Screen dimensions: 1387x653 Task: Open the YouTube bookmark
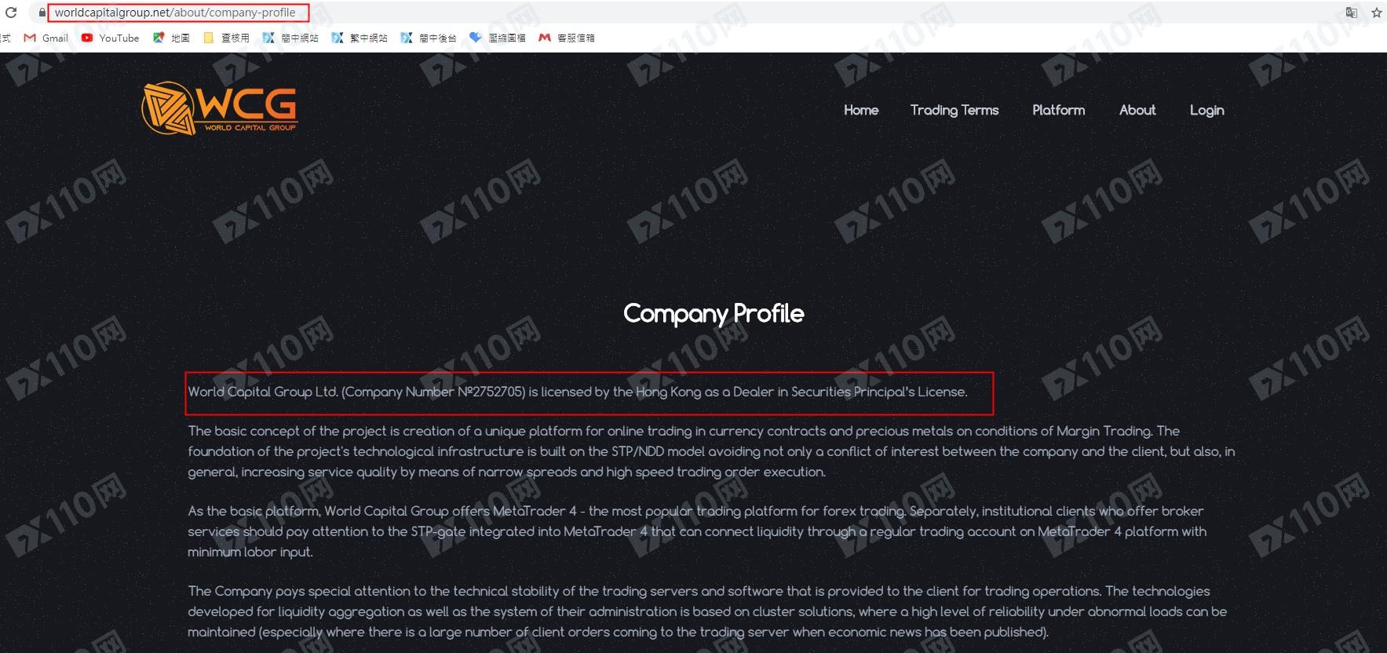click(110, 38)
